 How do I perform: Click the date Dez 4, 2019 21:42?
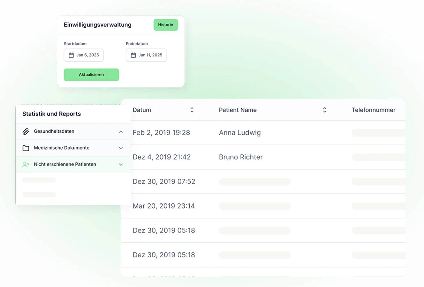(162, 157)
